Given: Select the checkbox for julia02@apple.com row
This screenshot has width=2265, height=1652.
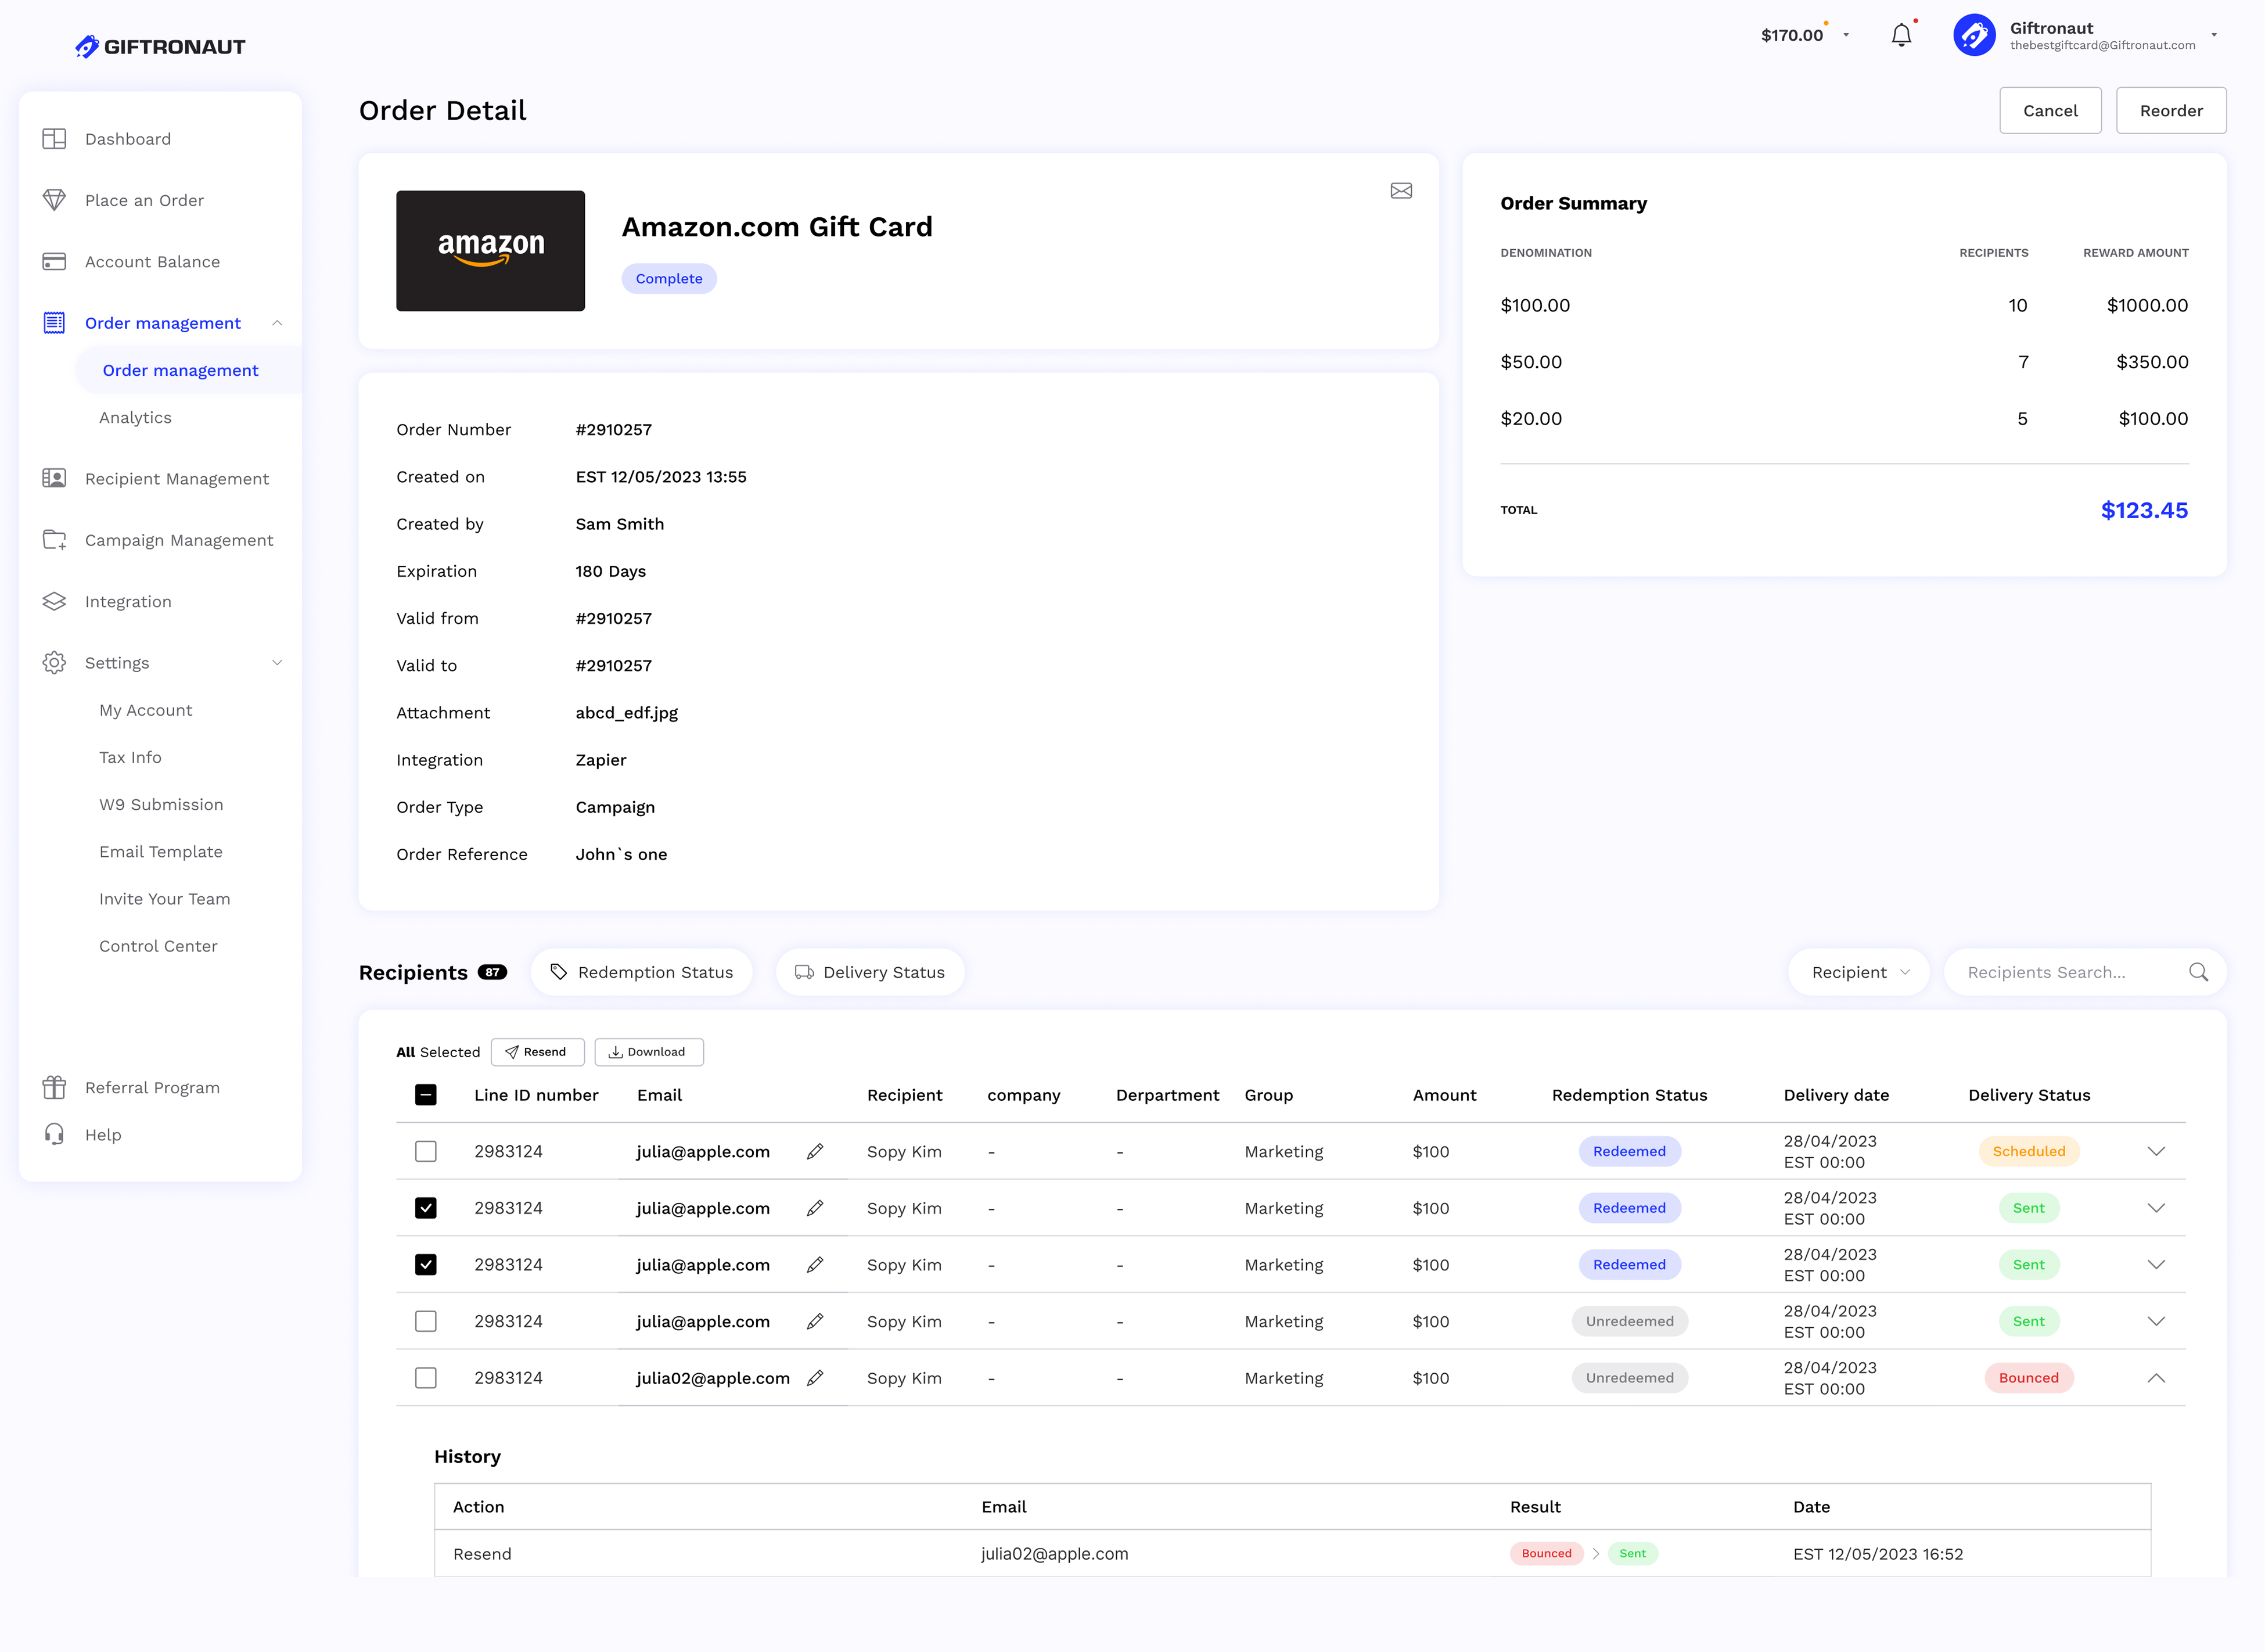Looking at the screenshot, I should (426, 1378).
